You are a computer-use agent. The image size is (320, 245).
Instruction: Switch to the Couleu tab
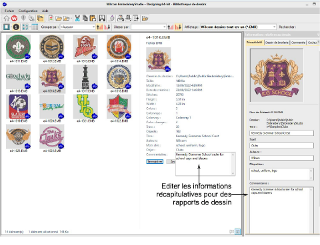click(x=313, y=43)
